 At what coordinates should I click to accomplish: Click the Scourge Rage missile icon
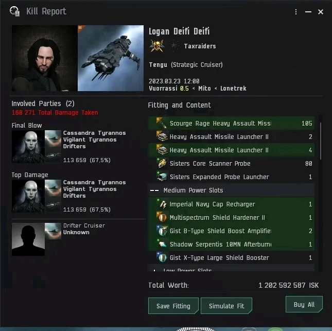[x=162, y=123]
